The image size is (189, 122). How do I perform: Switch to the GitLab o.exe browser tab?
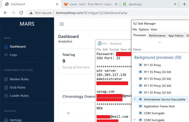point(90,4)
